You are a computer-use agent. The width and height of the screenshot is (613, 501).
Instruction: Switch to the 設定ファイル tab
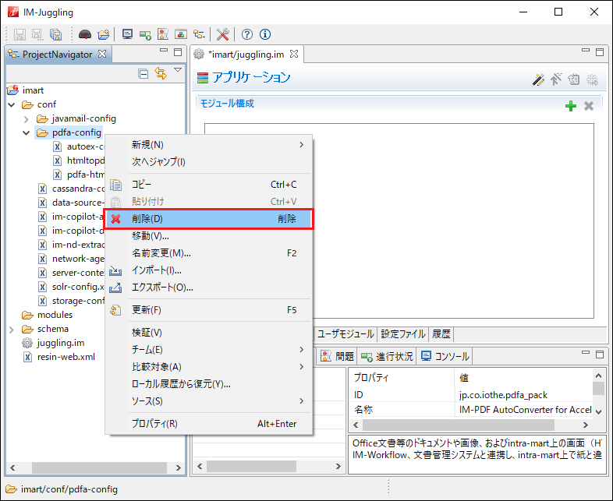402,334
